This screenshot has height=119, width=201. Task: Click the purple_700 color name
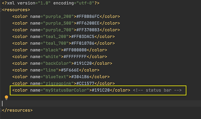pos(58,30)
